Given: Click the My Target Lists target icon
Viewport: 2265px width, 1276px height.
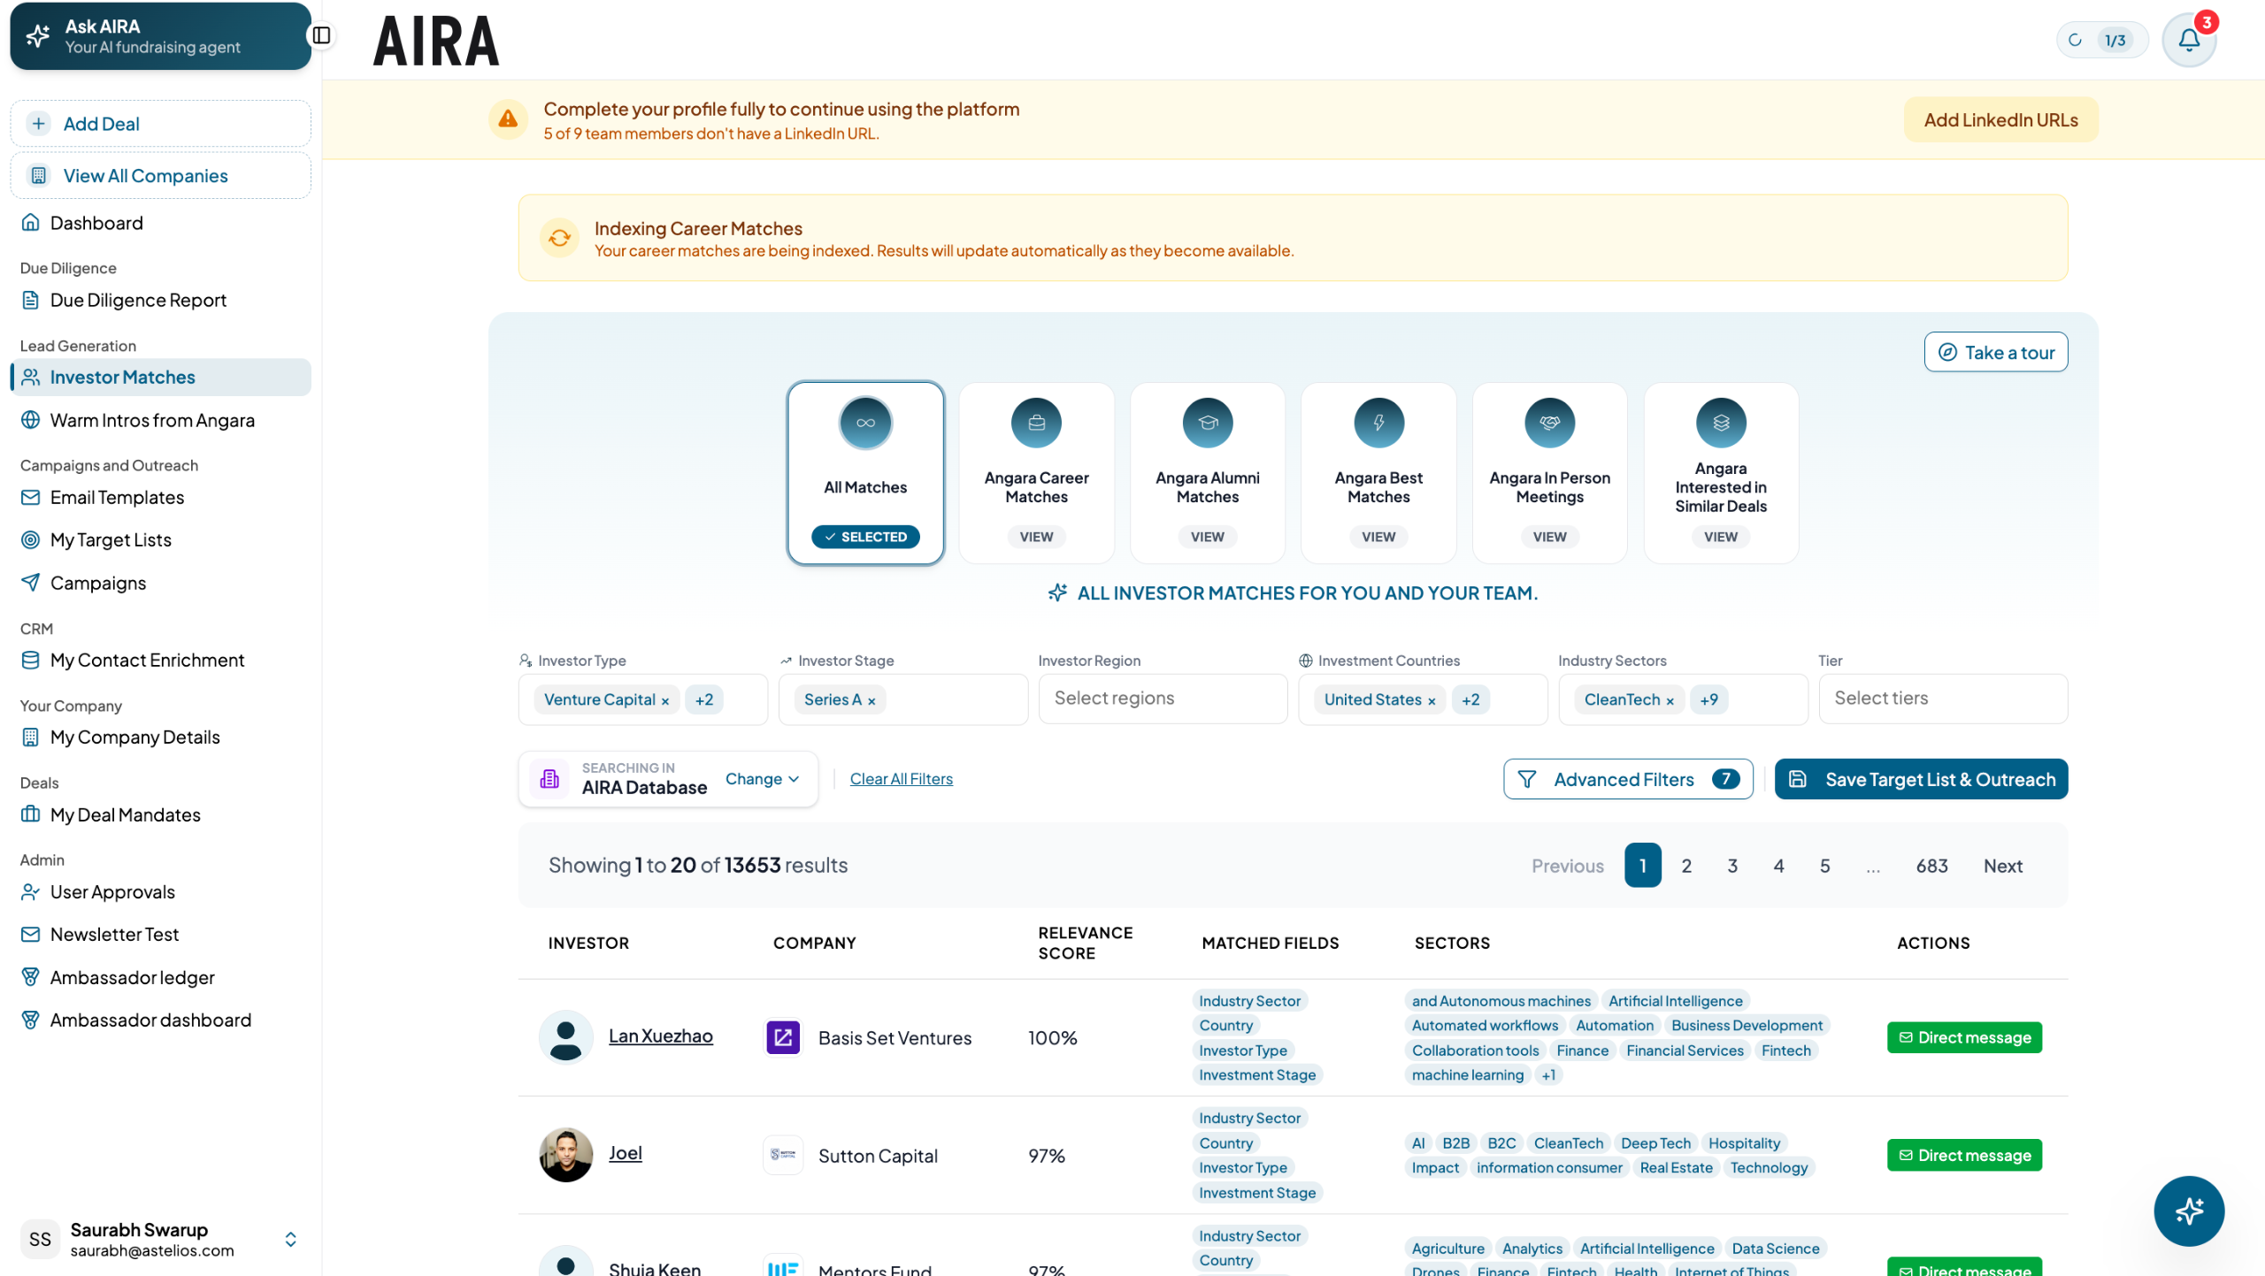Looking at the screenshot, I should point(31,539).
